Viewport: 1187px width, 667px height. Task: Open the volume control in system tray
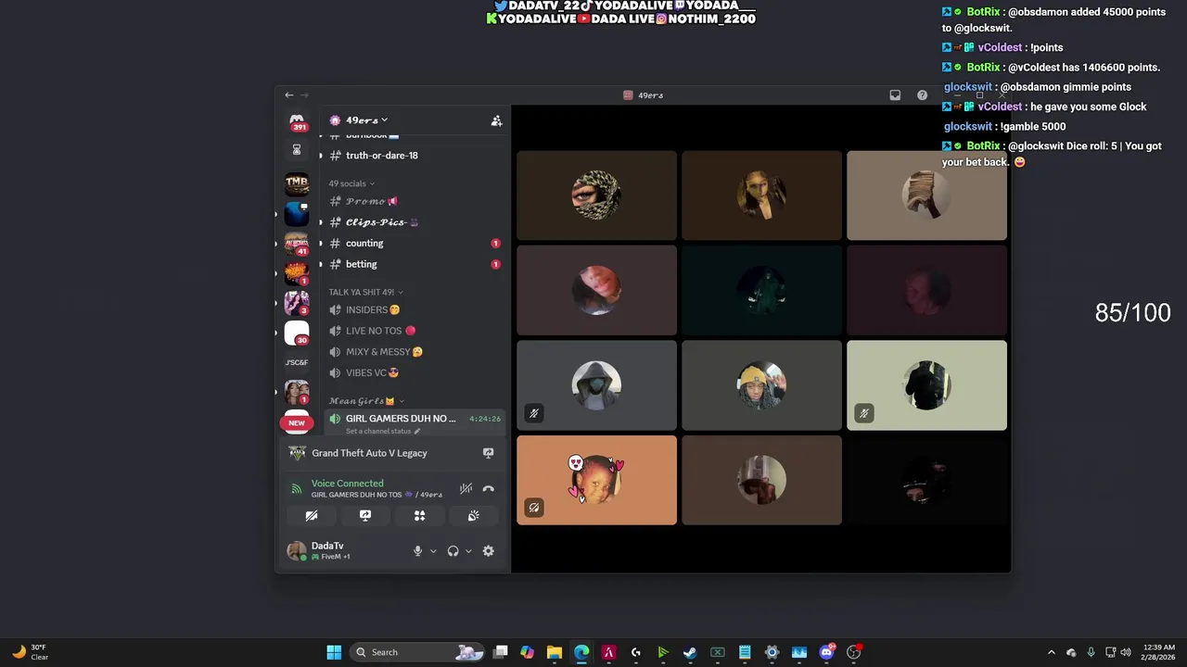coord(1126,652)
